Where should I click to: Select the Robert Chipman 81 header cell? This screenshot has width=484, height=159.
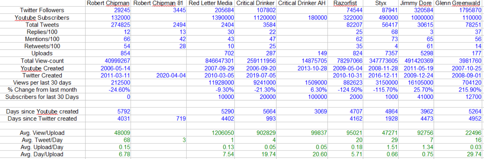pyautogui.click(x=158, y=3)
